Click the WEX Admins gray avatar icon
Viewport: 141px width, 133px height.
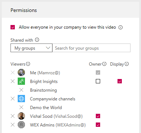21,125
